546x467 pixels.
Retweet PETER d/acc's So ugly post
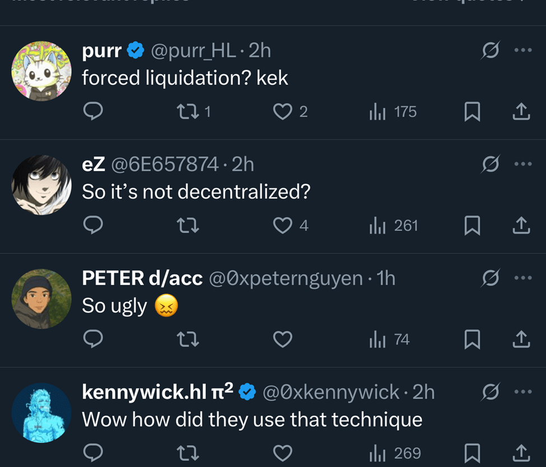click(187, 339)
